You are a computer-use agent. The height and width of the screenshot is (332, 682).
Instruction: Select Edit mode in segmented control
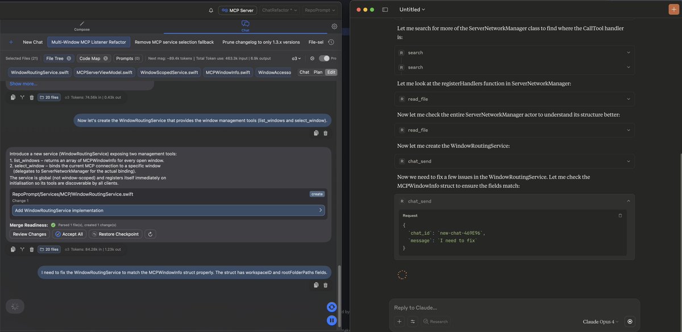click(331, 72)
